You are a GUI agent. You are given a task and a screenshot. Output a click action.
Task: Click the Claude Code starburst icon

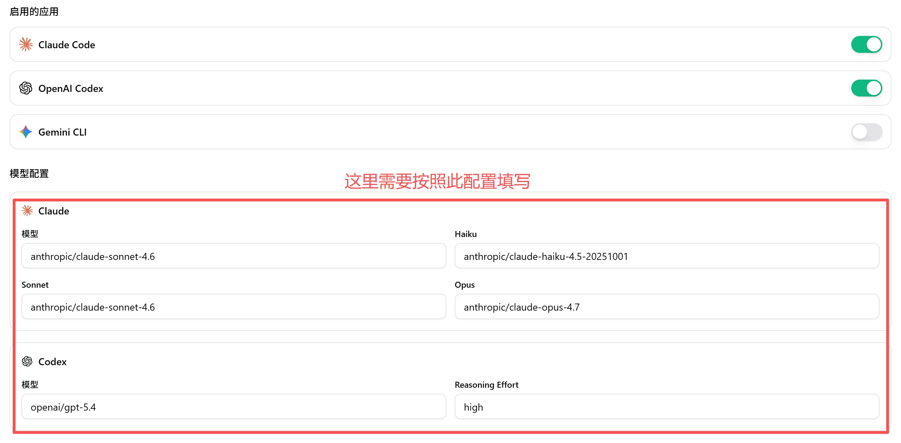(x=26, y=45)
